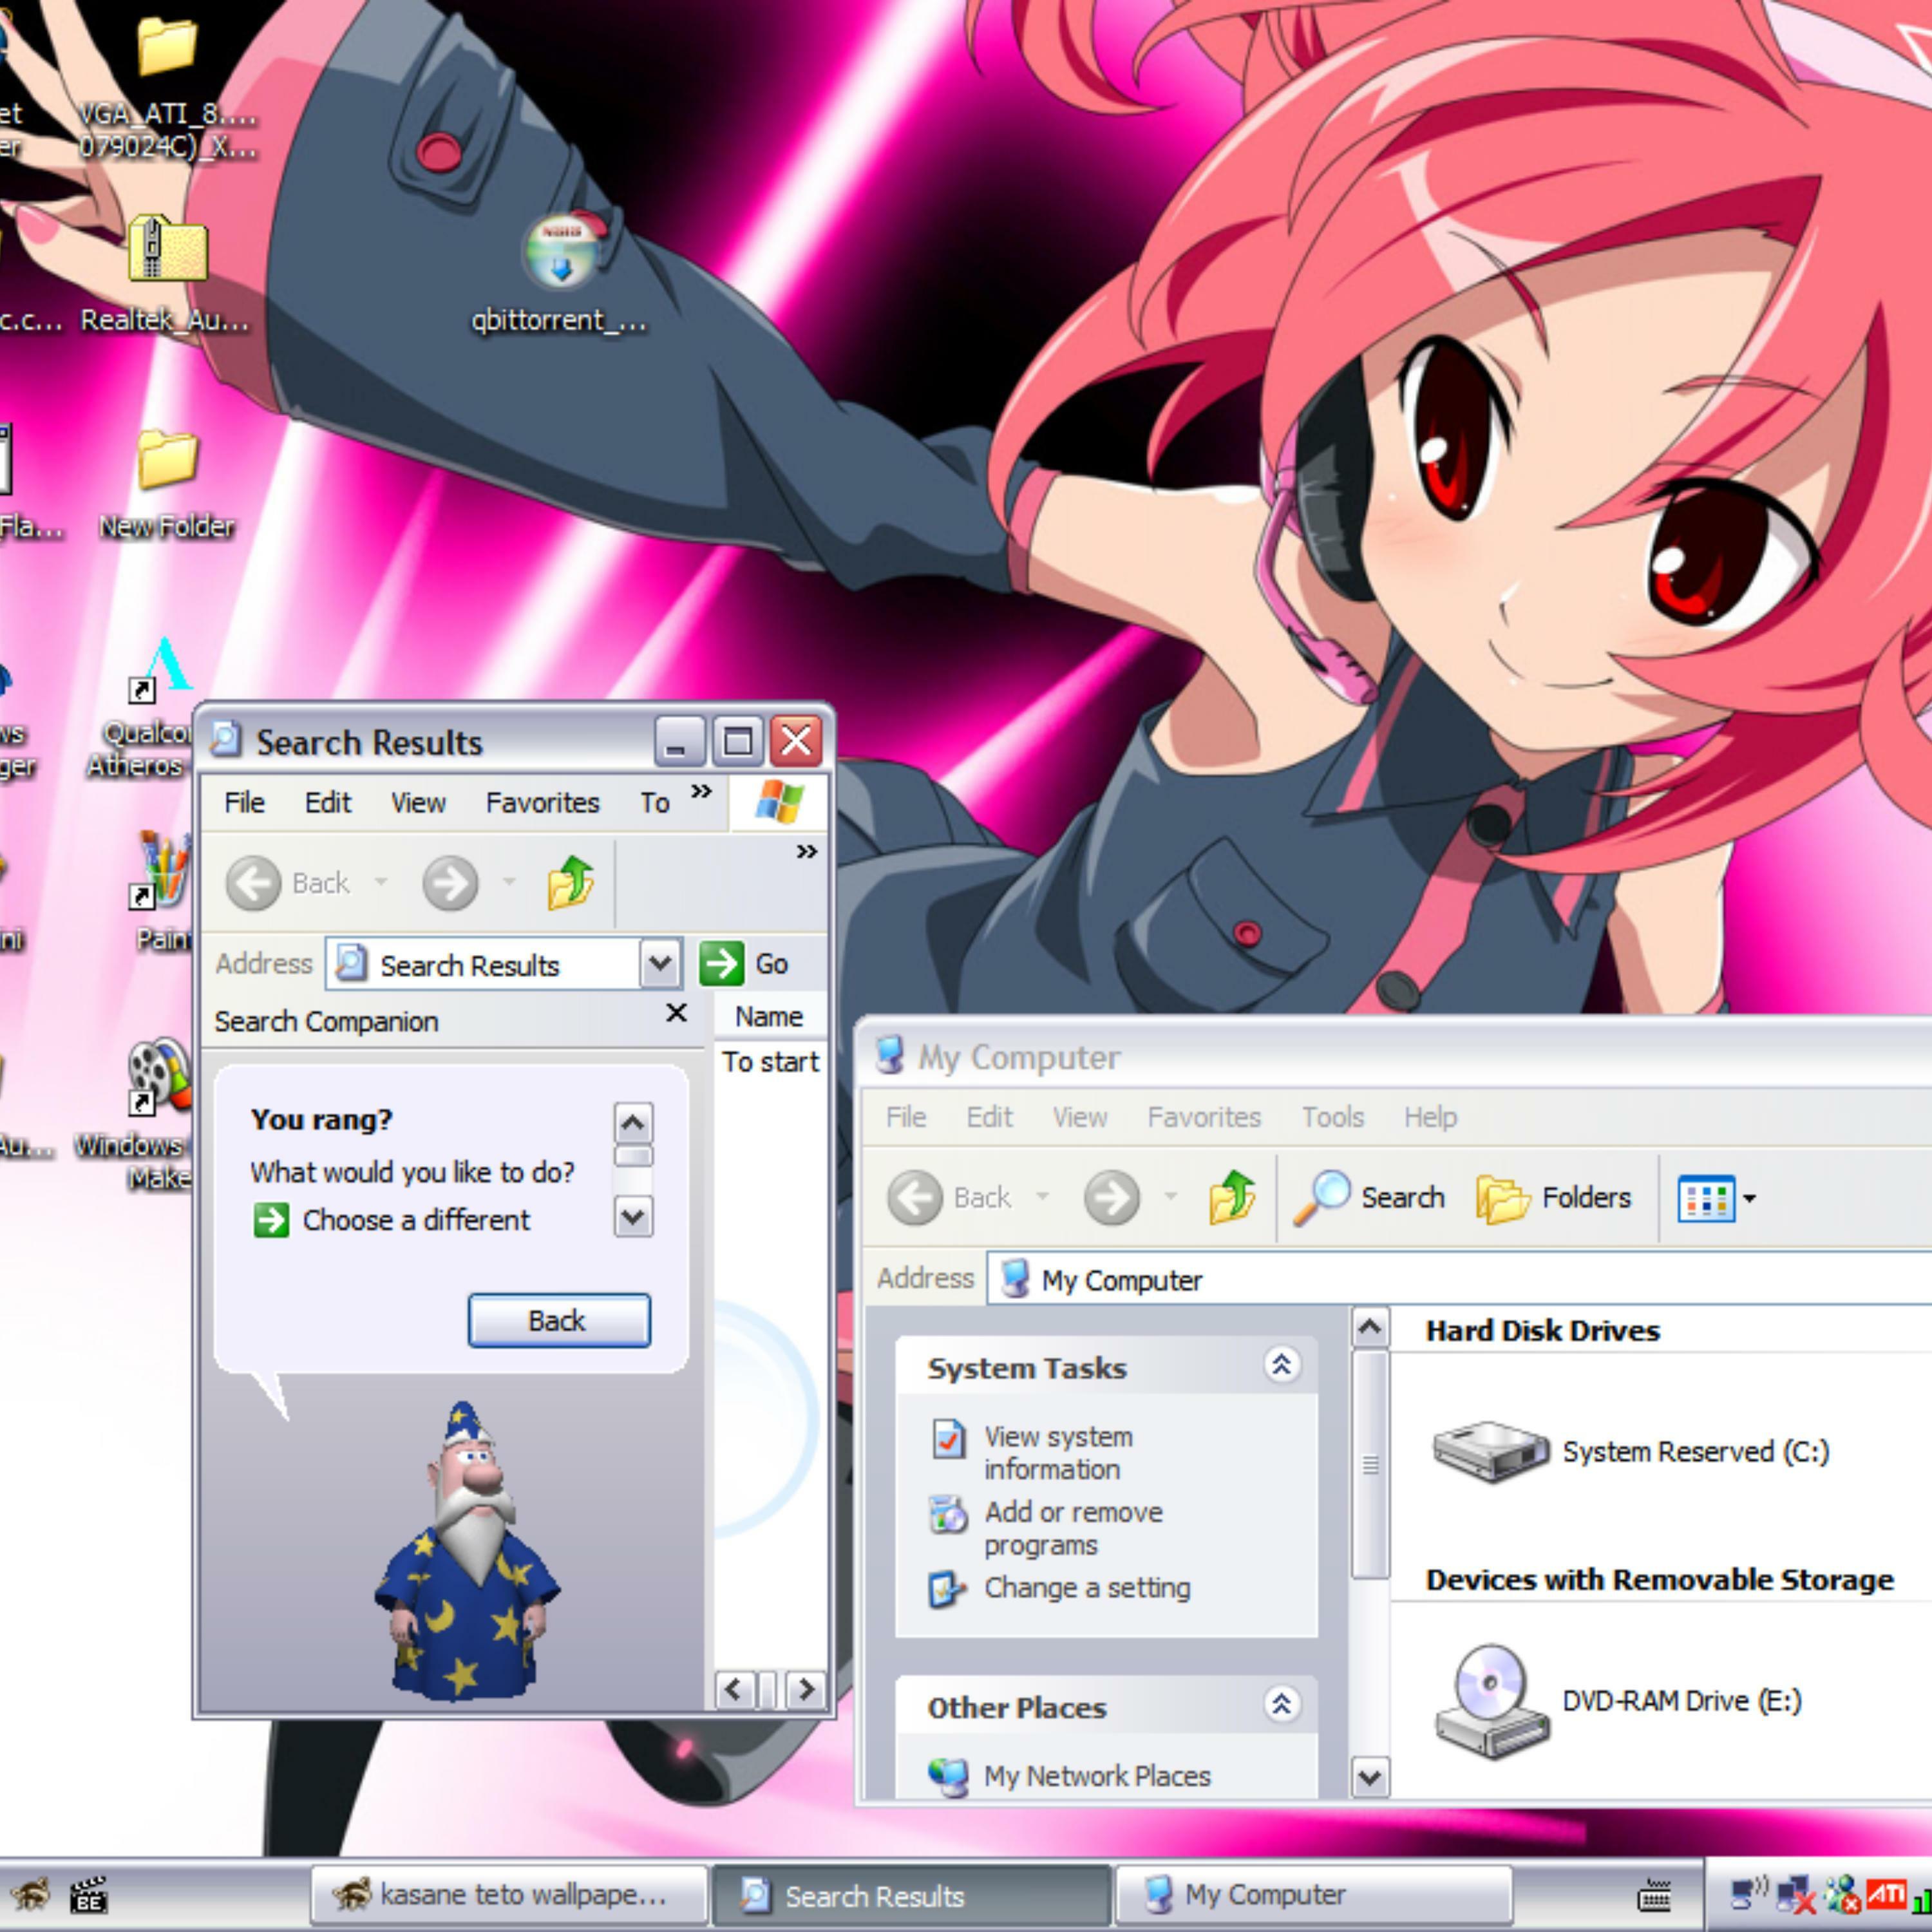Open View menu in Search Results
This screenshot has height=1932, width=1932.
click(x=418, y=803)
